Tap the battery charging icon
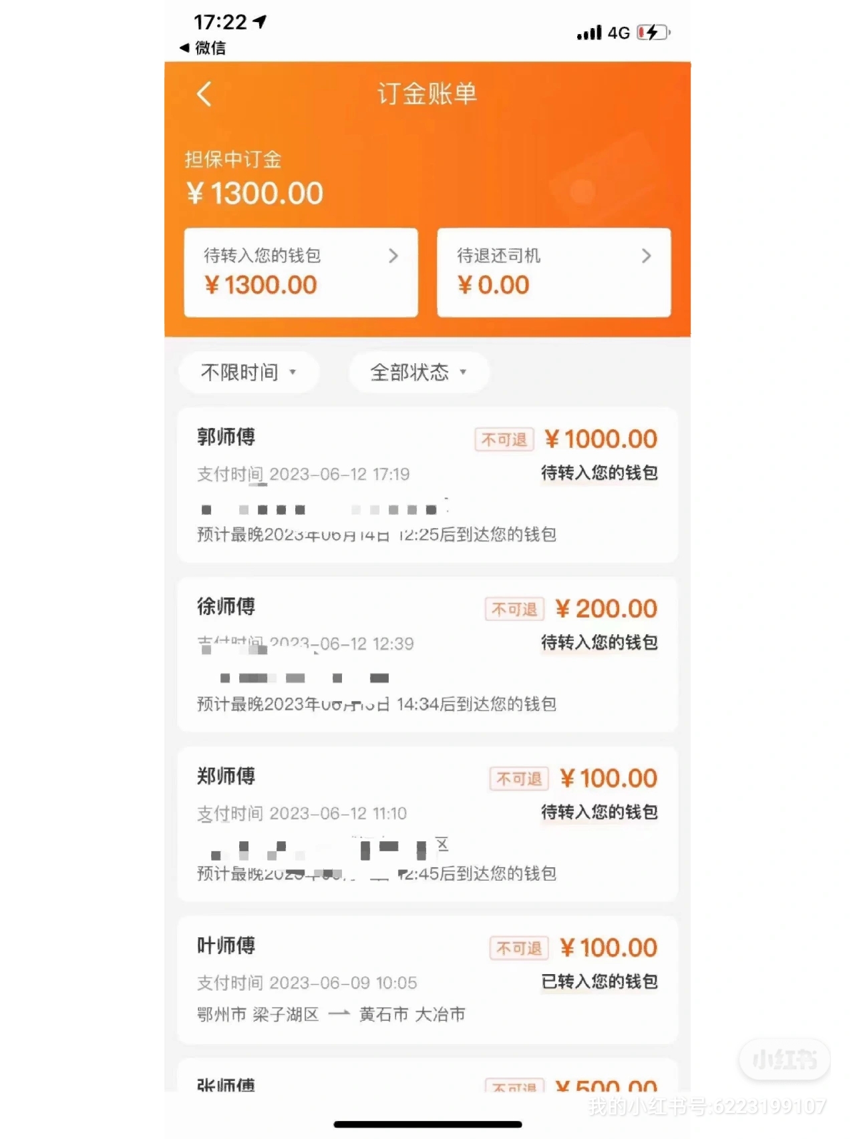The image size is (855, 1139). click(x=653, y=32)
